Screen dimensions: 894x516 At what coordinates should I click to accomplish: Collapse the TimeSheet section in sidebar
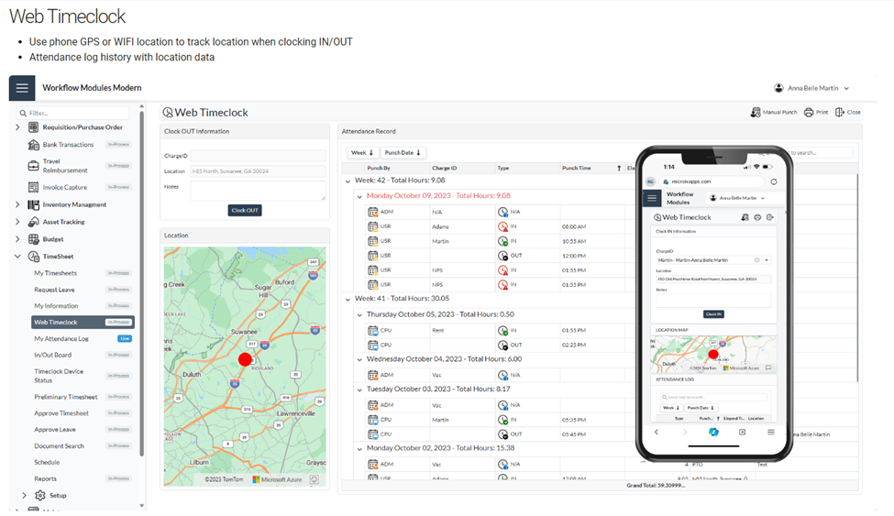[17, 257]
